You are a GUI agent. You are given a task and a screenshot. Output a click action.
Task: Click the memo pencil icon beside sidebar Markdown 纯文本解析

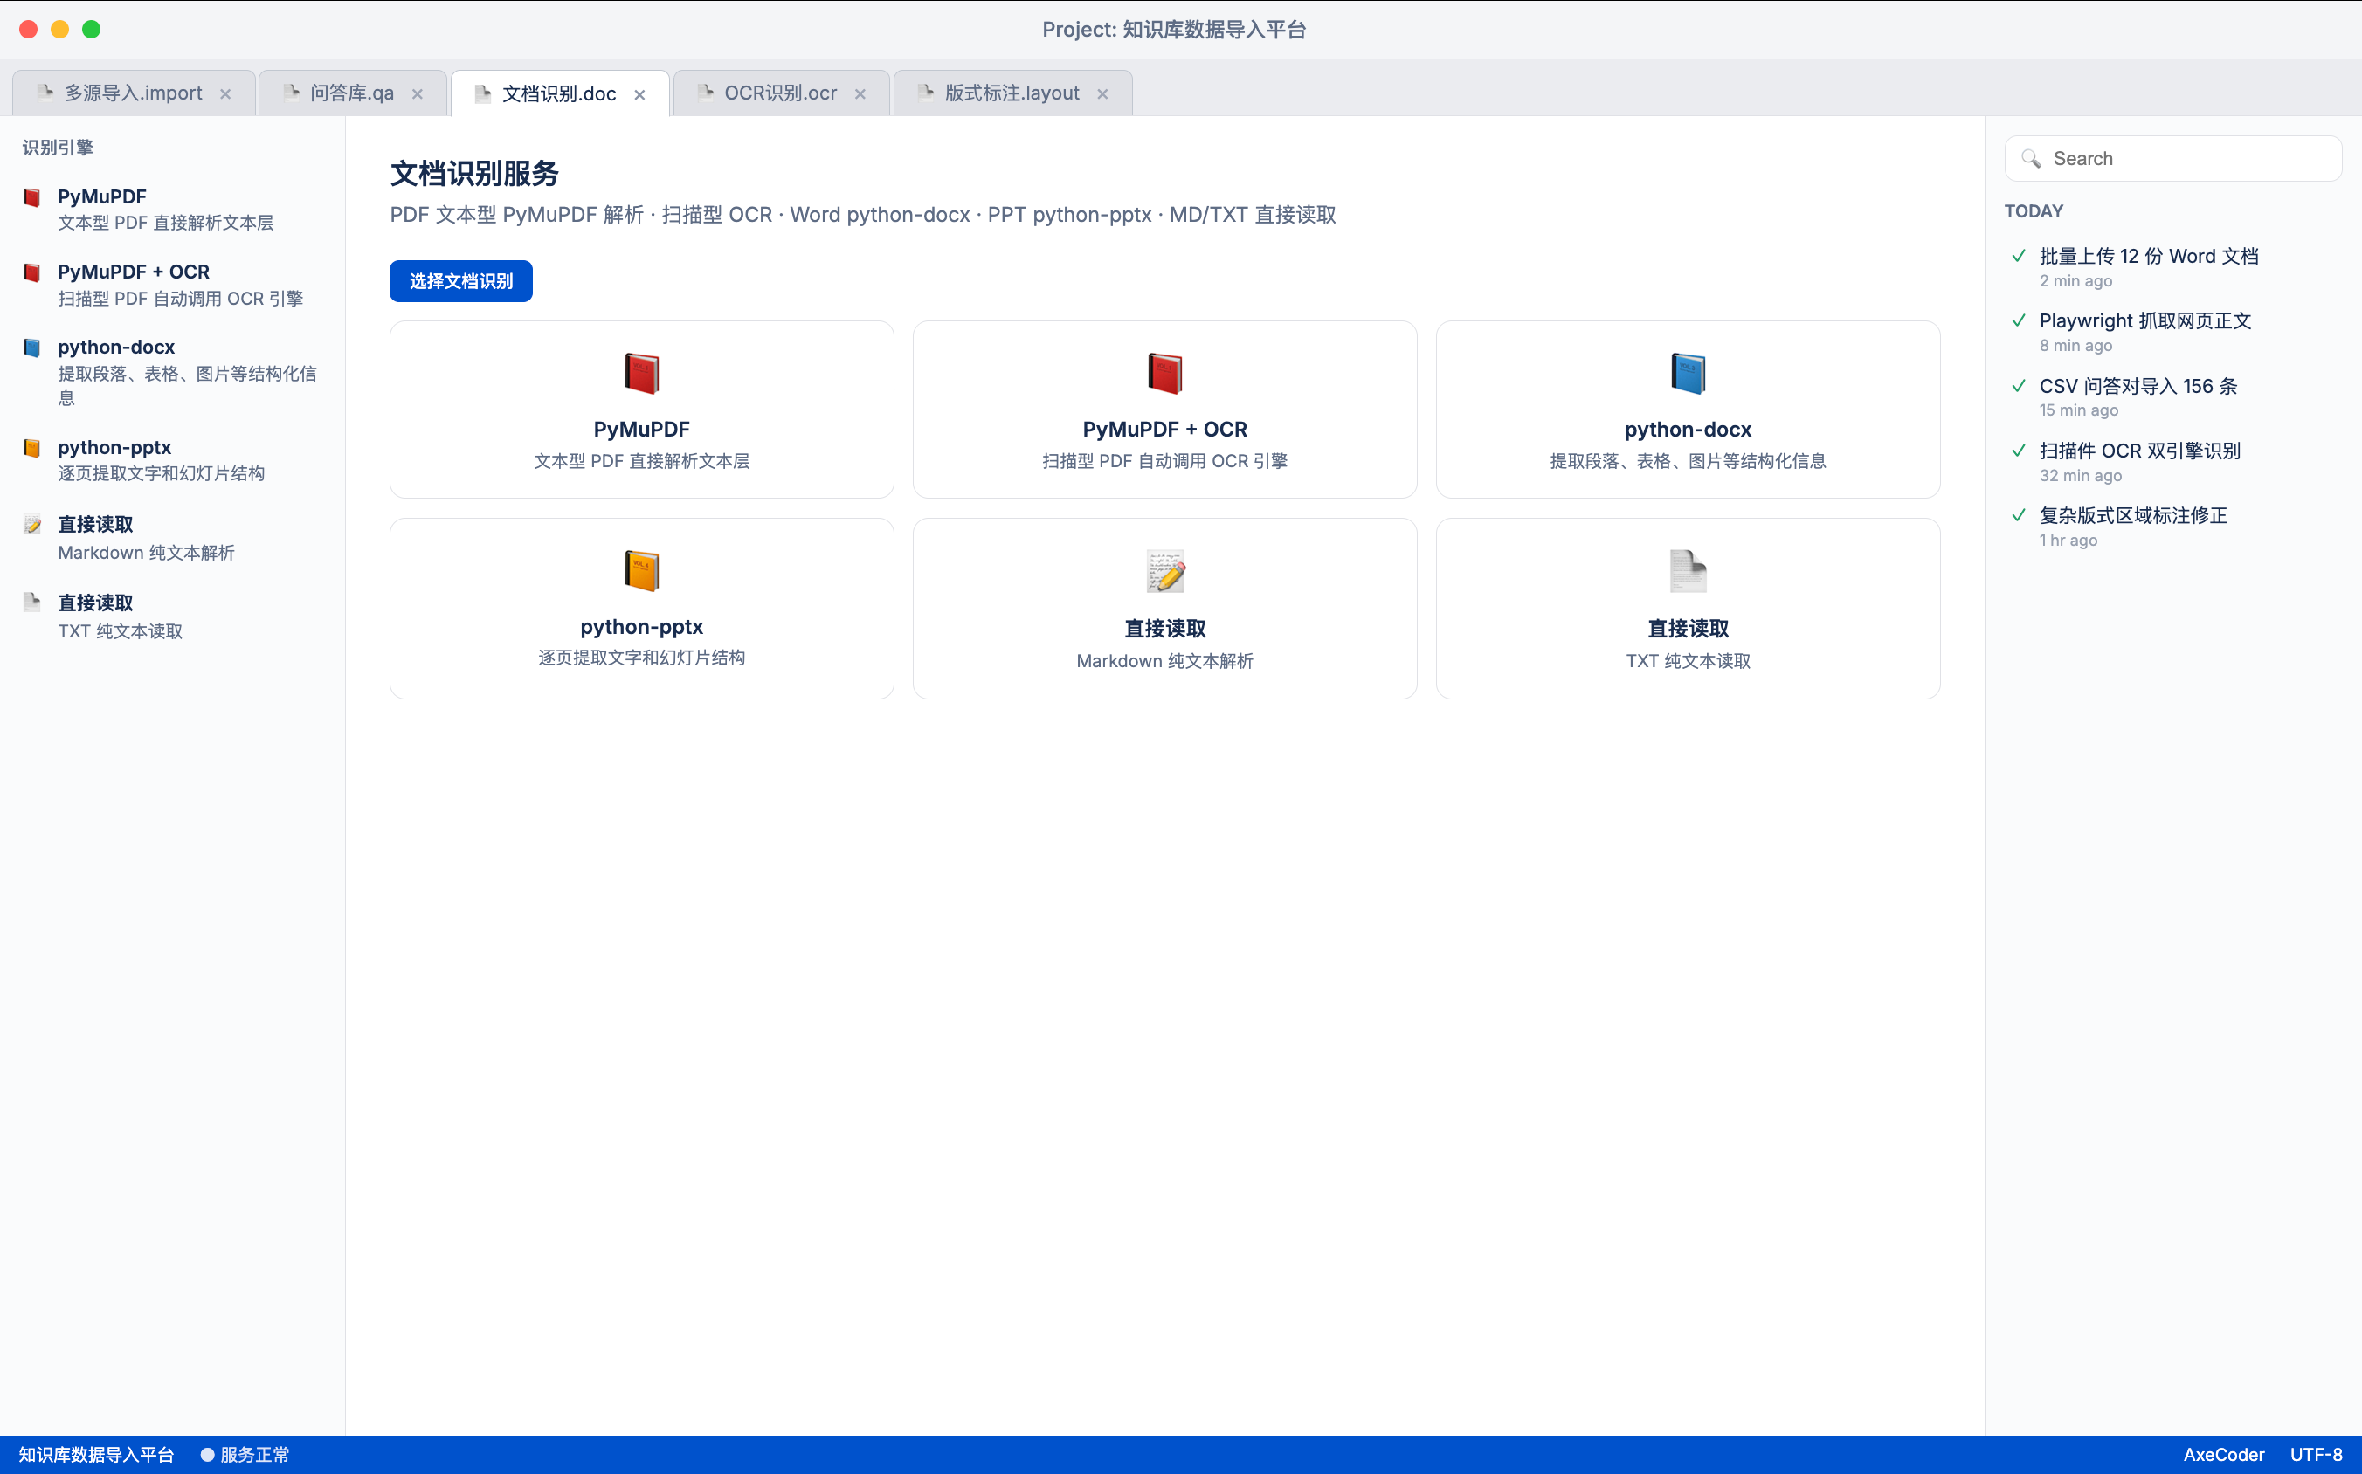click(32, 525)
